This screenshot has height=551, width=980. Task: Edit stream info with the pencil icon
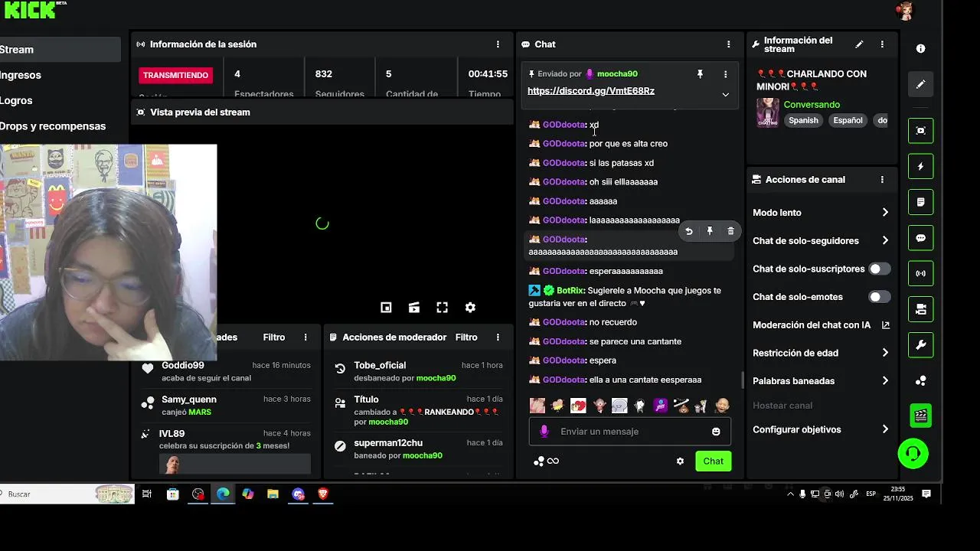point(859,44)
